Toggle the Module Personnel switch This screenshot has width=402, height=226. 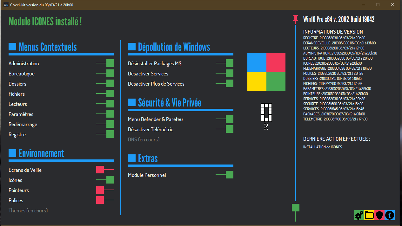(224, 175)
